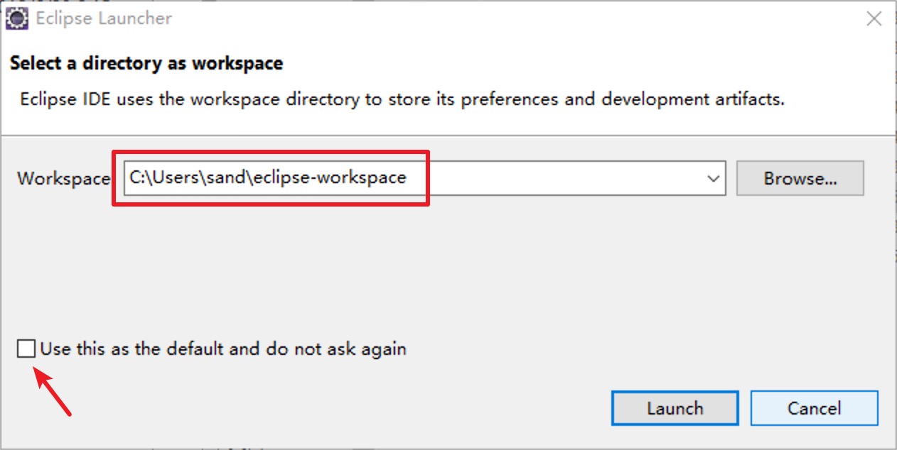Click the "Select a directory as workspace" heading
The width and height of the screenshot is (897, 450).
coord(146,63)
